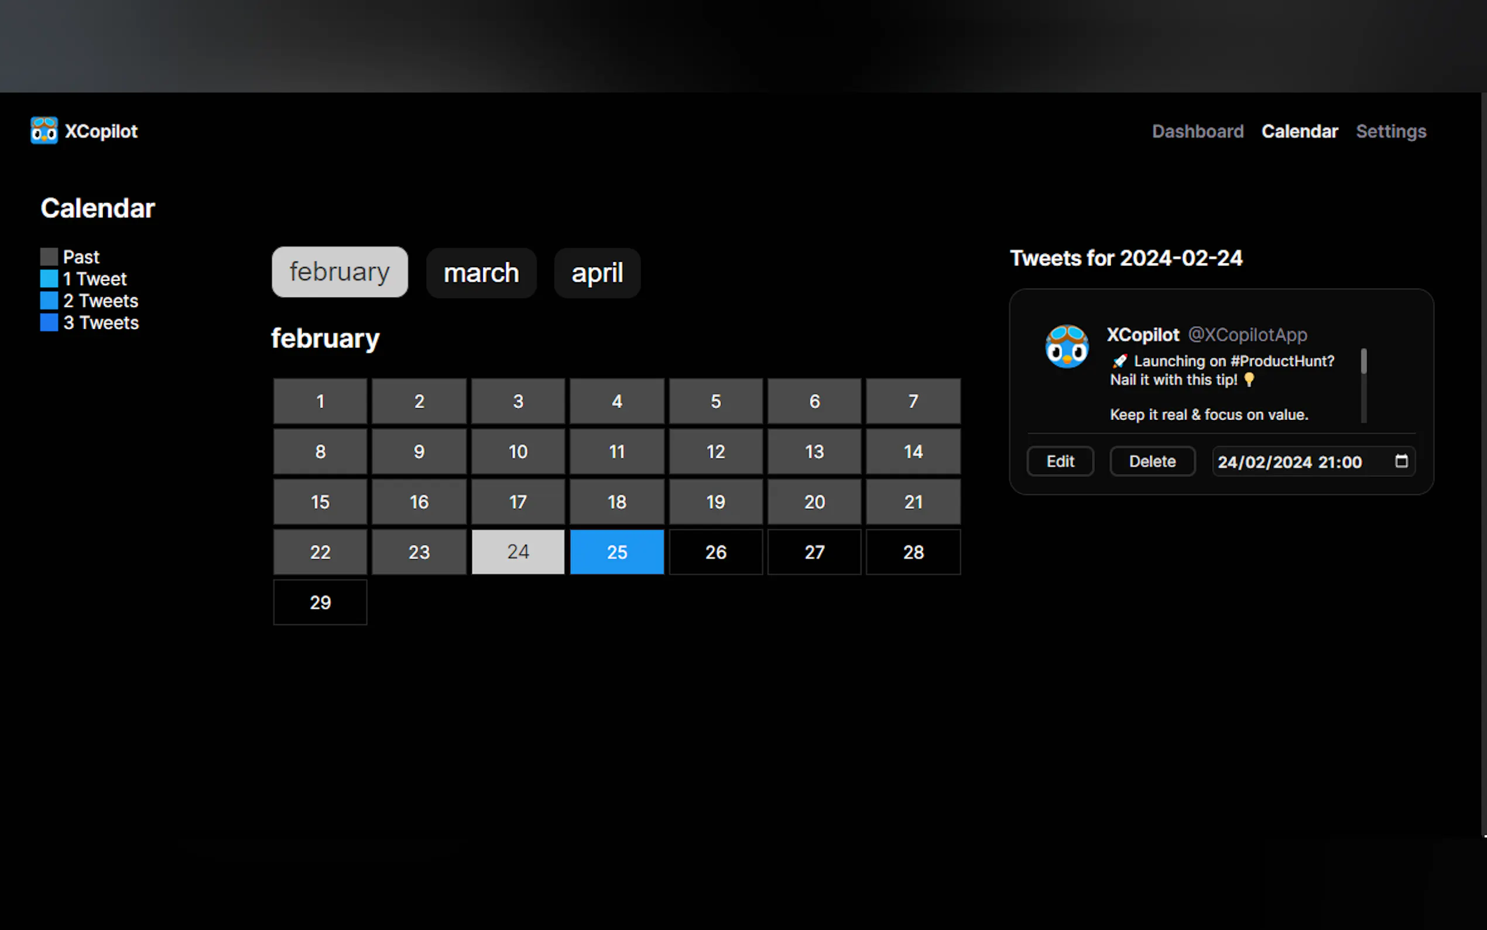The image size is (1487, 930).
Task: Open the Dashboard page
Action: pyautogui.click(x=1197, y=131)
